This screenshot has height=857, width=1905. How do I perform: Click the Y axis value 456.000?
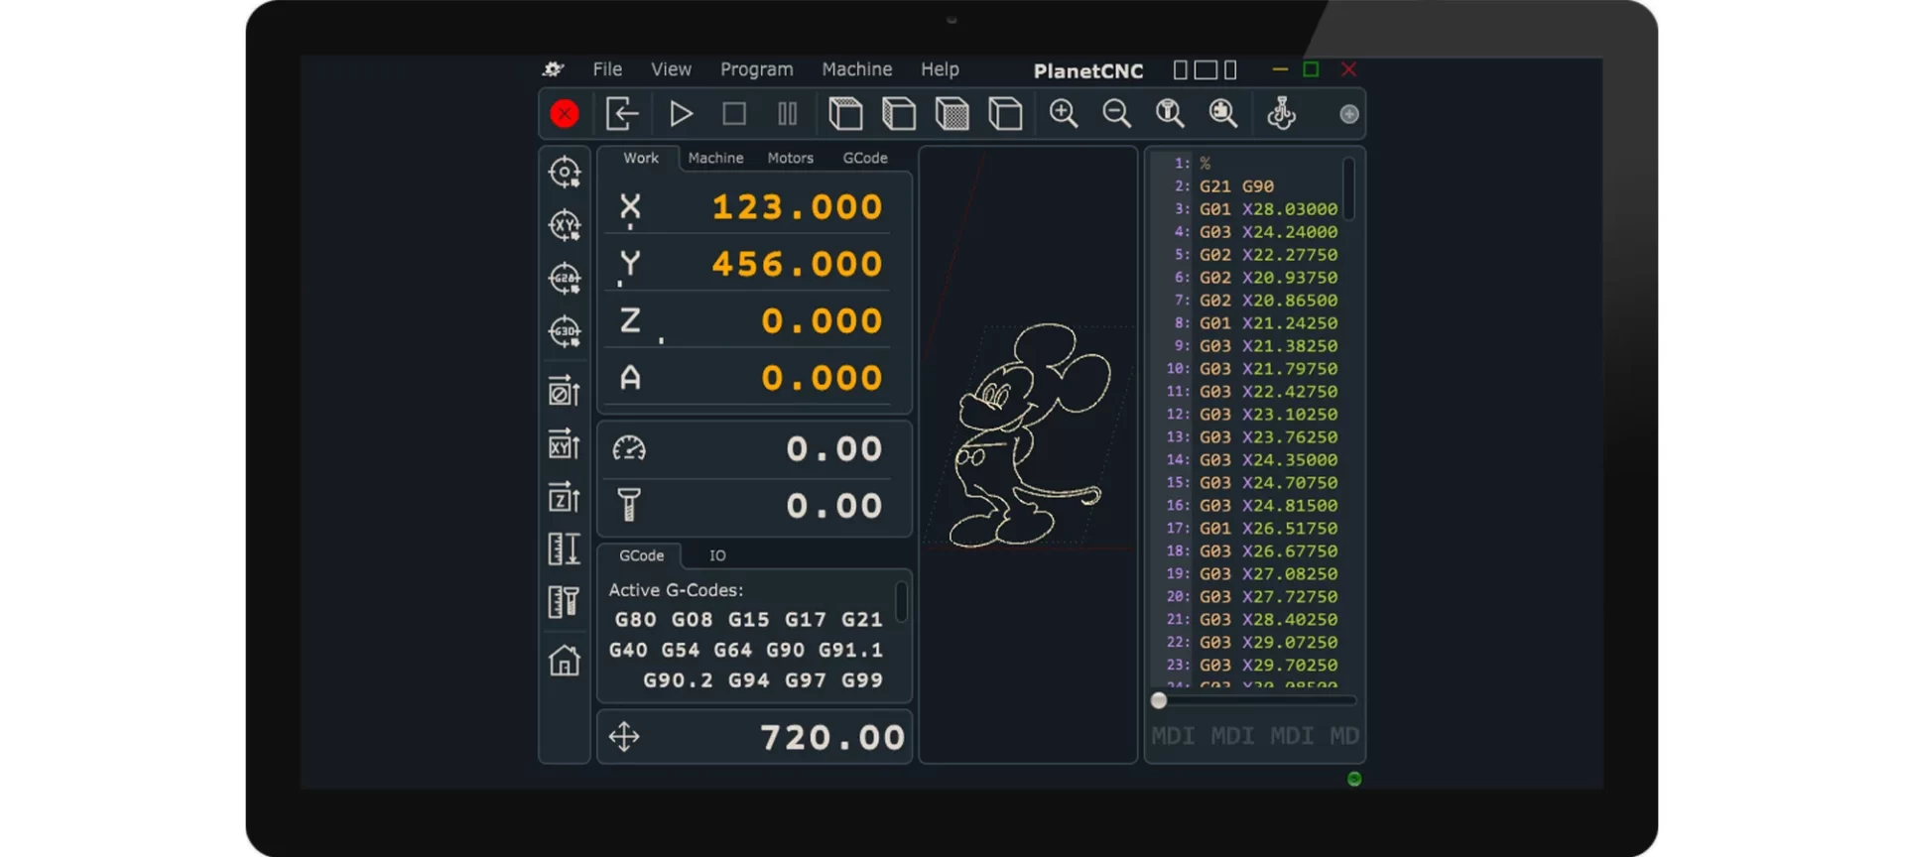[x=797, y=265]
